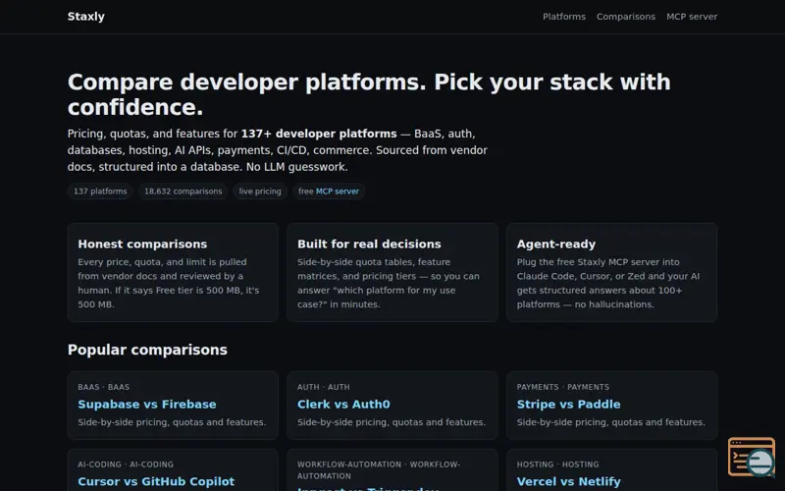Click the 18,632 comparisons badge
Screen dimensions: 785x491
[x=183, y=191]
